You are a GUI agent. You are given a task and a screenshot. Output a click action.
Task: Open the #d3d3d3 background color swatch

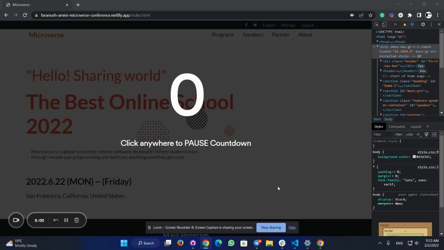[x=414, y=157]
